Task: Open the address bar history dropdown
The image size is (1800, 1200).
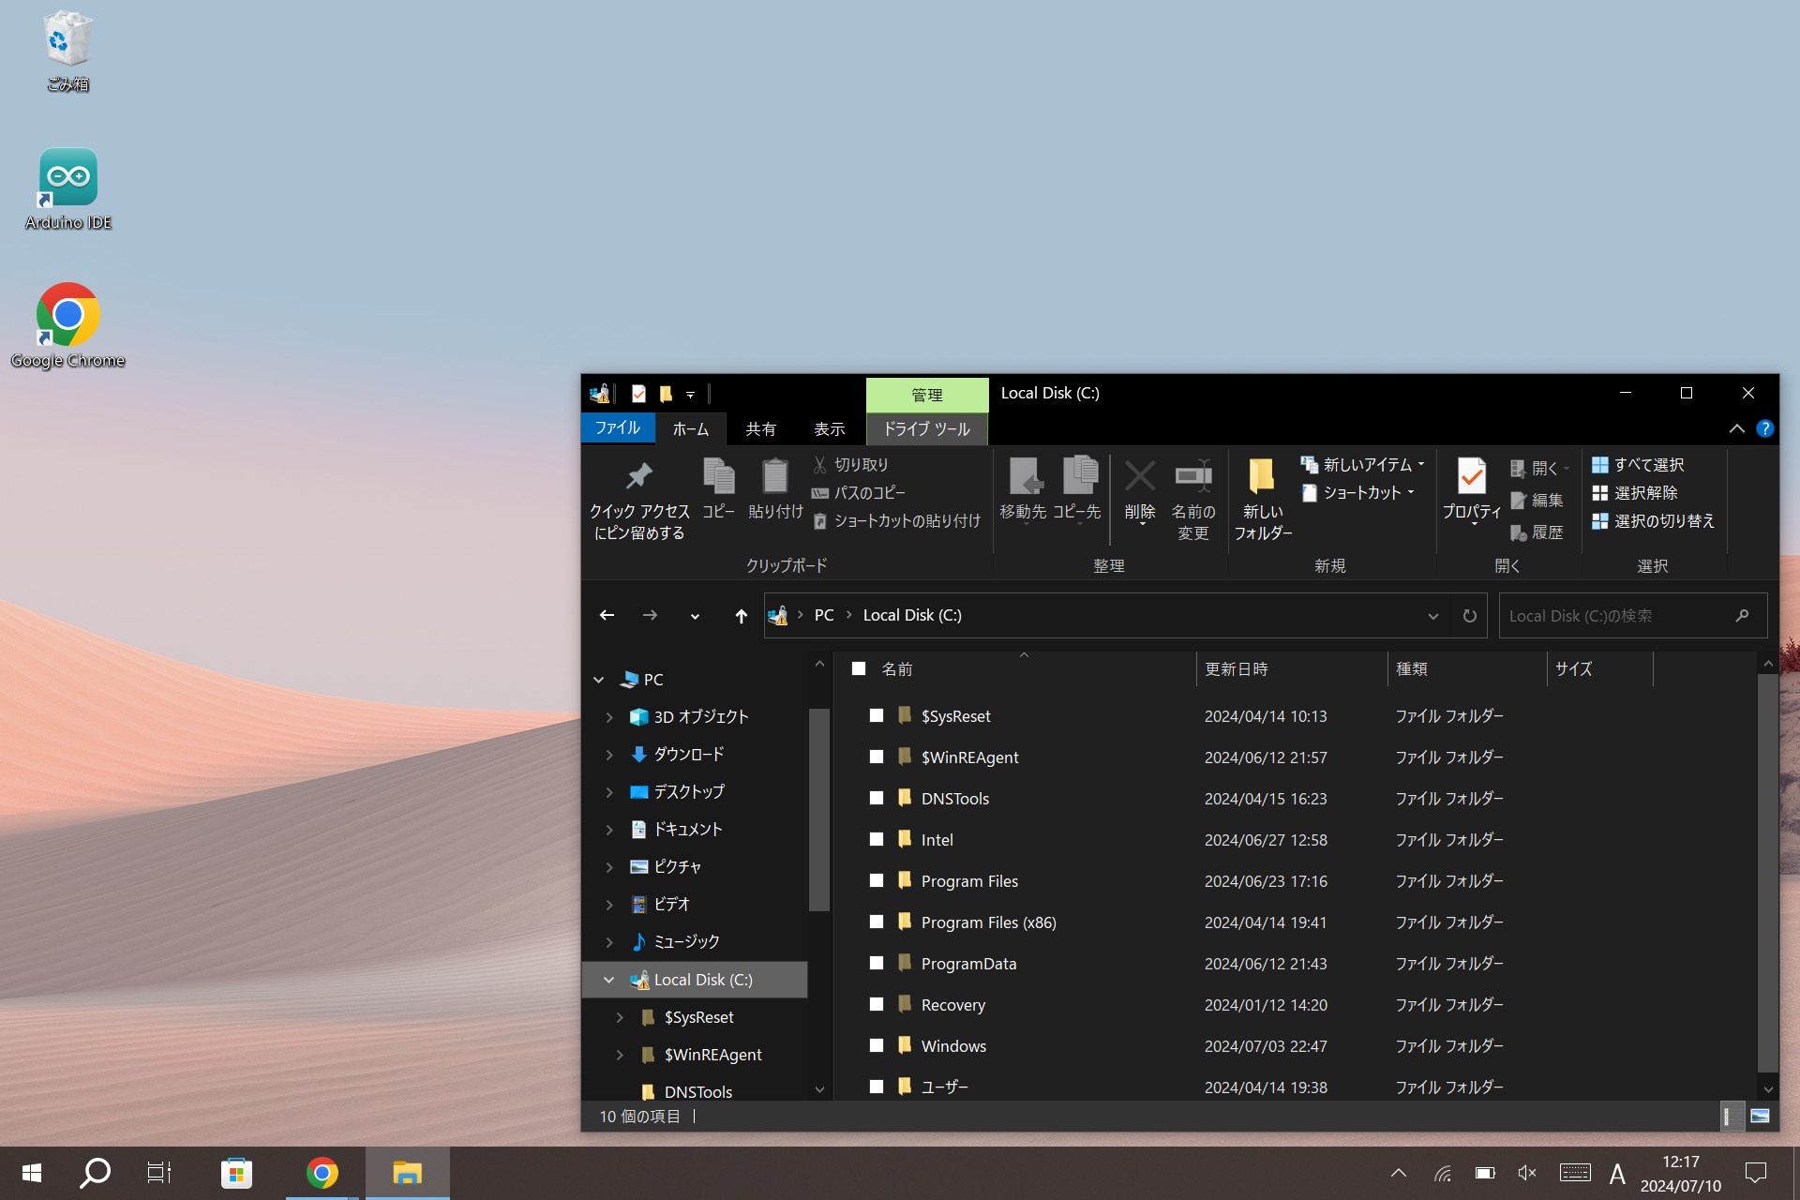Action: click(x=1432, y=616)
